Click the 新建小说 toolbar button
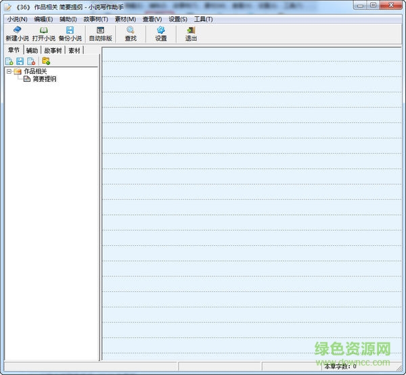406x375 pixels. [18, 34]
